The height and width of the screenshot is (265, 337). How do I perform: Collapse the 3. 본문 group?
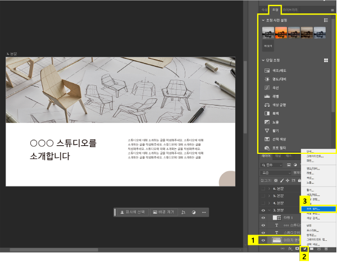click(x=269, y=211)
